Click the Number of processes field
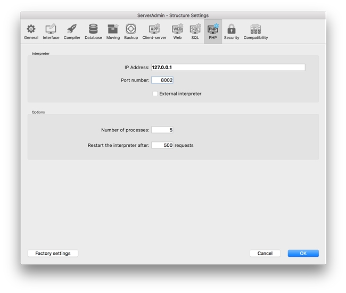Screen dimensions: 346x293 coord(162,130)
